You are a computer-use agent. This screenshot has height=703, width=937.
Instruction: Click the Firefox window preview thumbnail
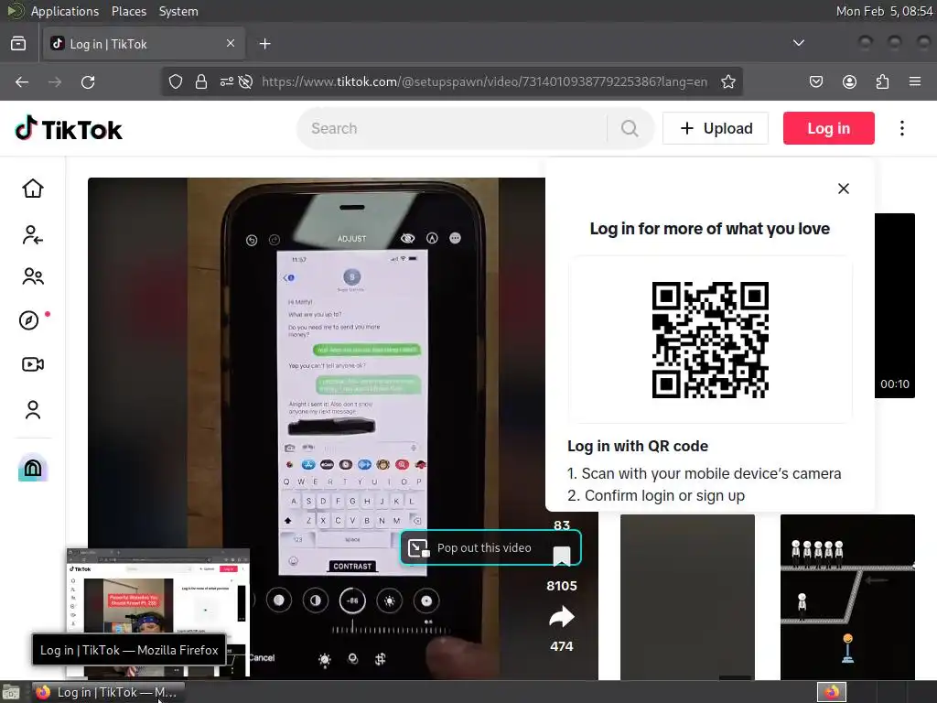pyautogui.click(x=157, y=612)
